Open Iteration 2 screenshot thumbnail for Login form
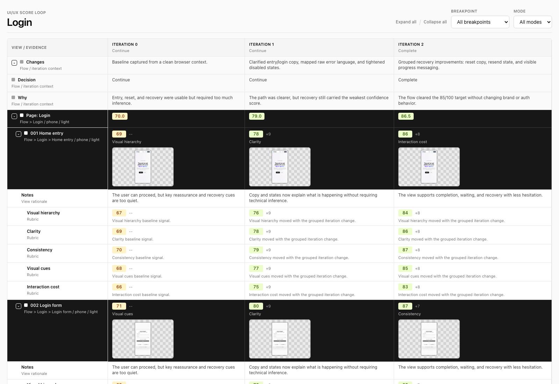 coord(429,339)
